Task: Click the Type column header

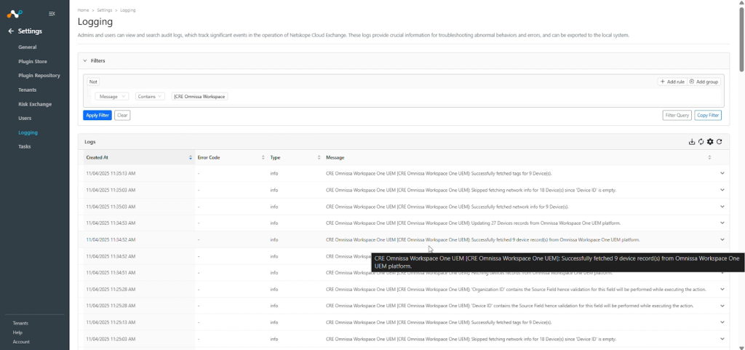Action: click(275, 157)
